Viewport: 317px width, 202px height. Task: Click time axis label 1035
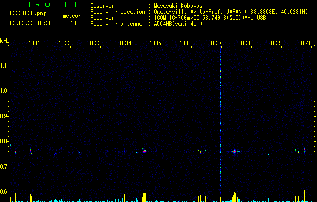click(155, 43)
